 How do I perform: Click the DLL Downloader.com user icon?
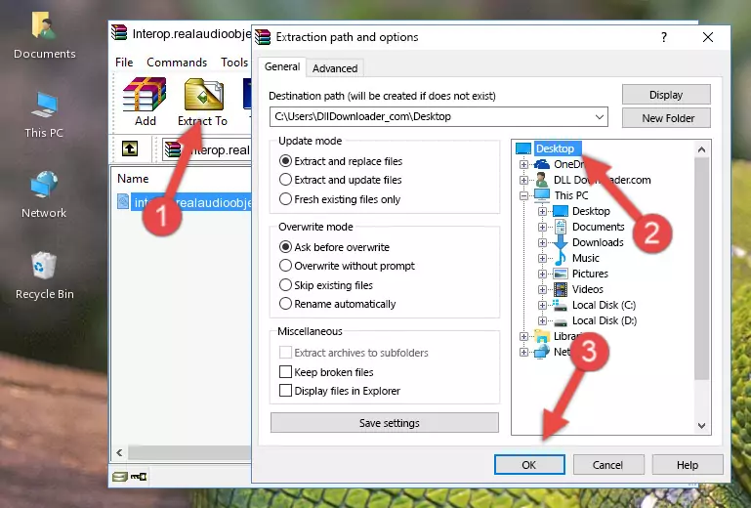542,180
